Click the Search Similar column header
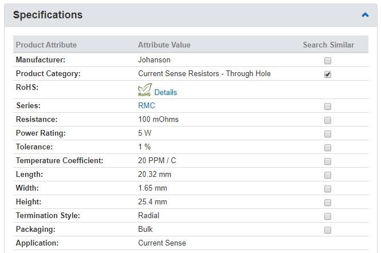This screenshot has height=253, width=381. [328, 45]
